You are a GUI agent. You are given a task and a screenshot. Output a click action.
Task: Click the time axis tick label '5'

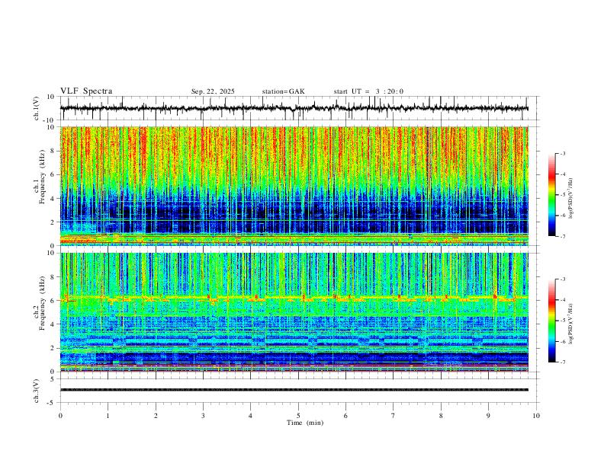click(x=298, y=416)
